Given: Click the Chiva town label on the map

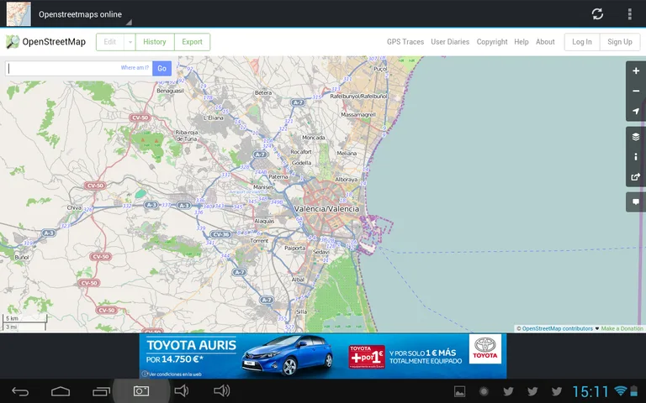Looking at the screenshot, I should (74, 207).
